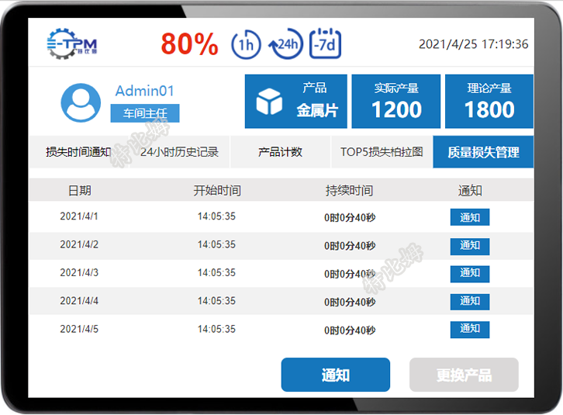The width and height of the screenshot is (563, 415).
Task: Select the 24h history icon
Action: 286,44
